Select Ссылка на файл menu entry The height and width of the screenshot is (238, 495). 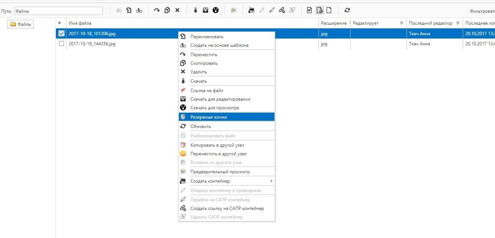coord(226,91)
